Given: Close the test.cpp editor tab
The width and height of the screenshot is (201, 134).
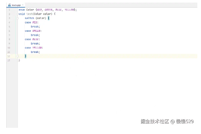Looking at the screenshot, I should 23,5.
